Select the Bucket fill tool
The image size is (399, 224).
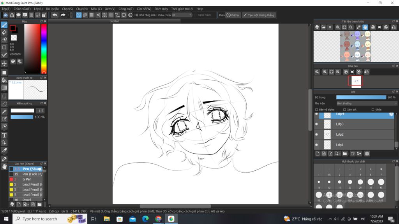click(x=4, y=80)
